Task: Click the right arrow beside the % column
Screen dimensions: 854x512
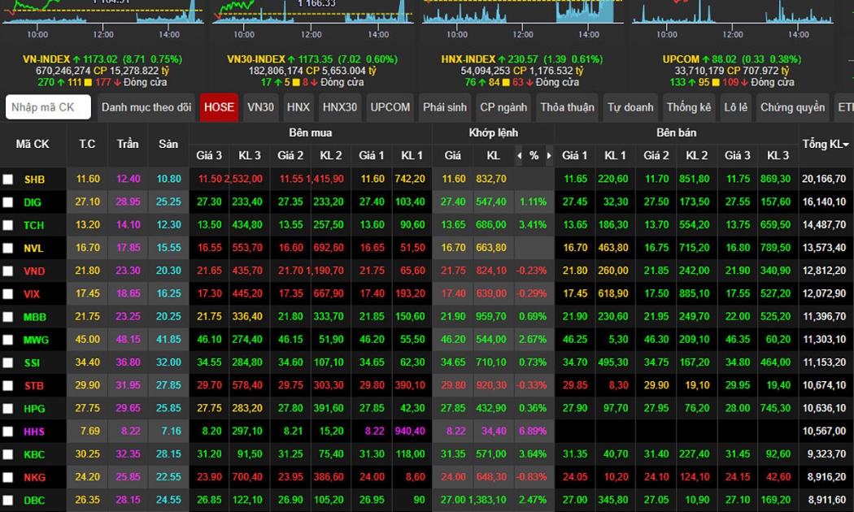Action: tap(549, 155)
